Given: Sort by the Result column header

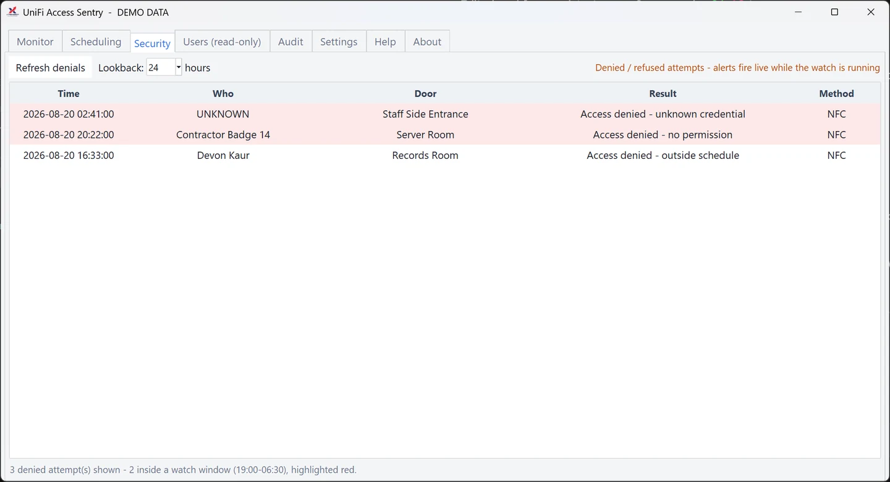Looking at the screenshot, I should [663, 93].
